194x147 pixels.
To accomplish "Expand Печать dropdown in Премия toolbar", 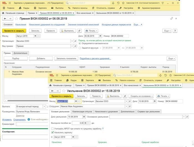I will [x=91, y=31].
